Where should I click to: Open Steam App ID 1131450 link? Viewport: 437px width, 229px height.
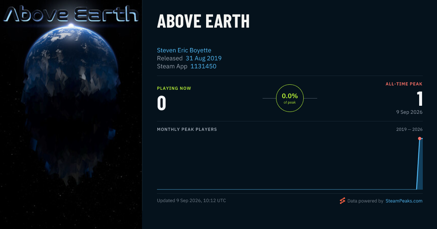click(203, 66)
